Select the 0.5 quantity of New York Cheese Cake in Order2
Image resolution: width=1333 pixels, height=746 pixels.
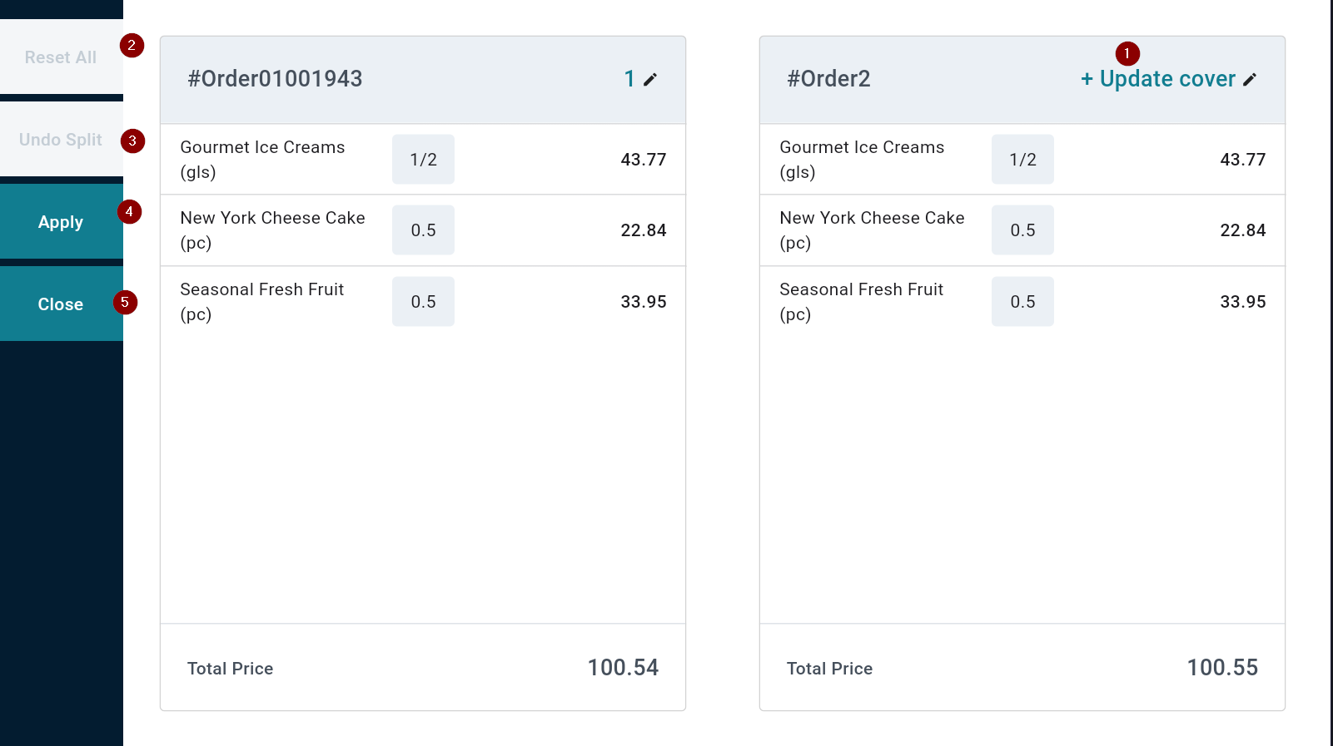click(x=1022, y=230)
